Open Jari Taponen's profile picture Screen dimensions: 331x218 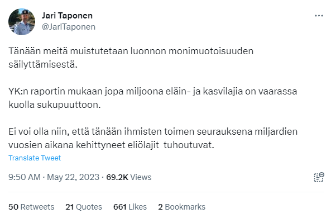22,22
